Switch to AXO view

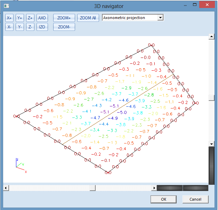click(42, 18)
